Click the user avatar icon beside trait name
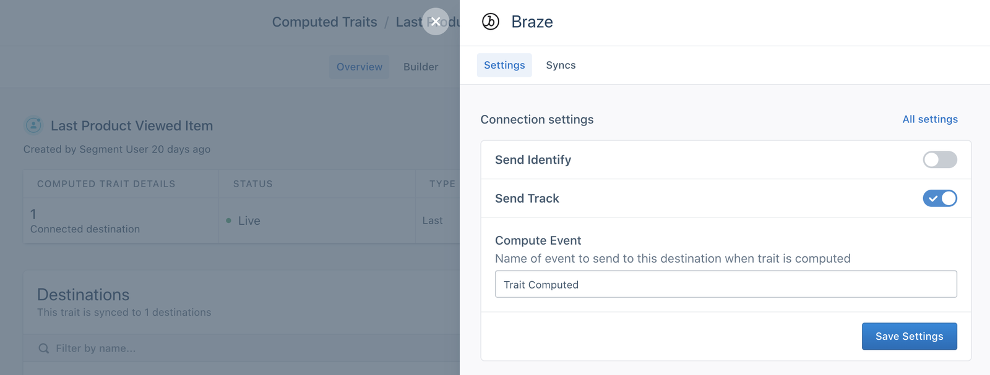Screen dimensions: 990x375 tap(33, 125)
